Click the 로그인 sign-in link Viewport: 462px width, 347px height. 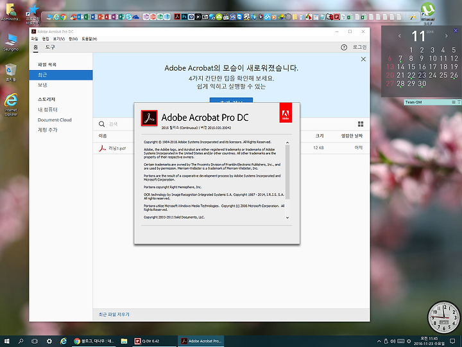coord(359,47)
